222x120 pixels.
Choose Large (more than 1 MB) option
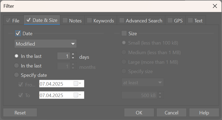(x=124, y=62)
